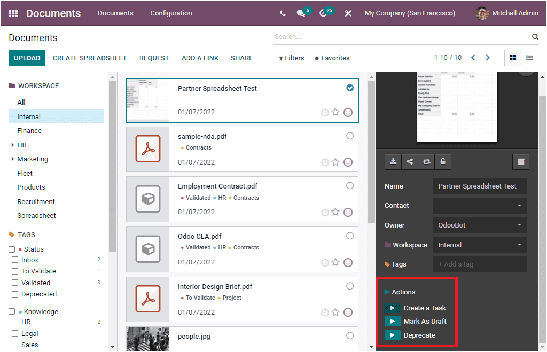
Task: Select the Employment Contract.pdf document
Action: [350, 185]
